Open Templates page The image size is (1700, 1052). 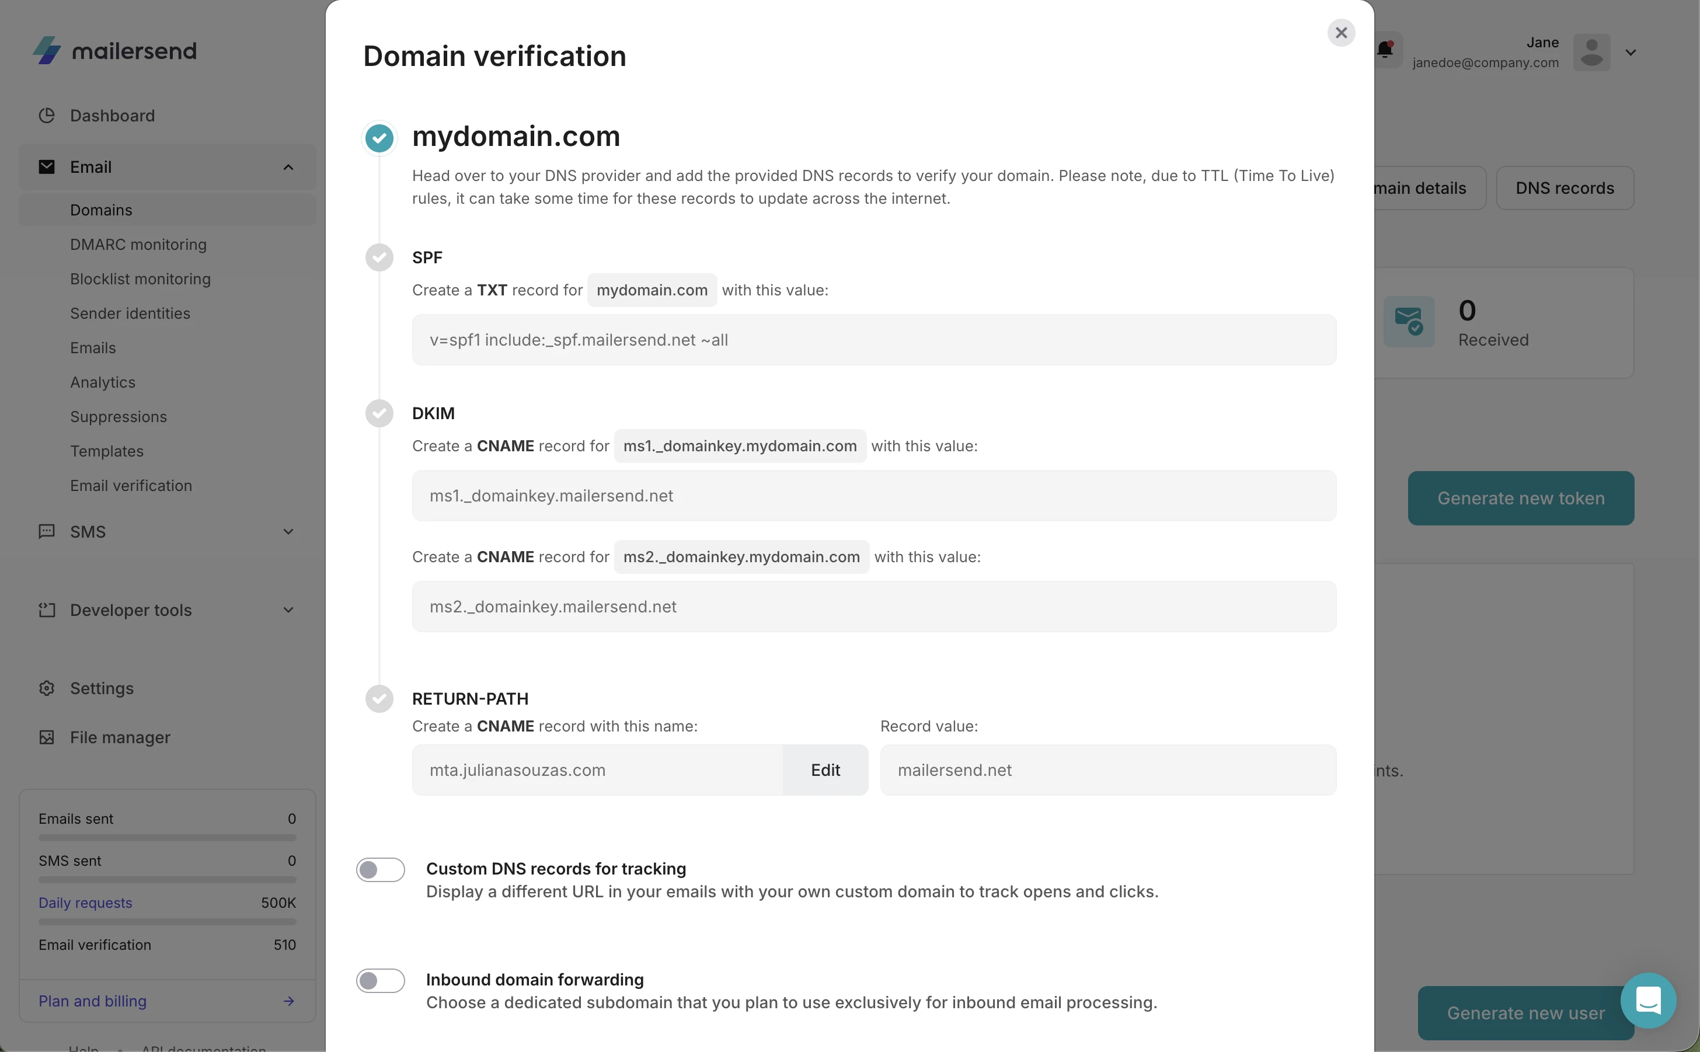107,451
